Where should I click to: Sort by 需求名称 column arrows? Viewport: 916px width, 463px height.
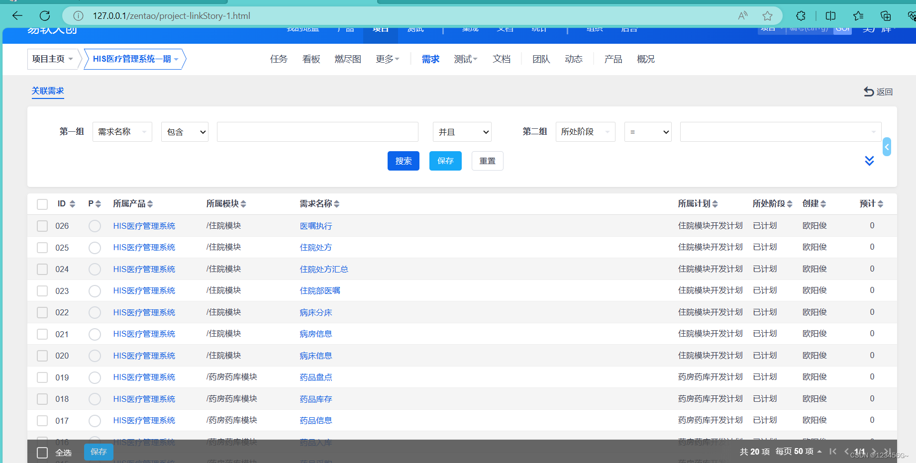[x=336, y=204]
